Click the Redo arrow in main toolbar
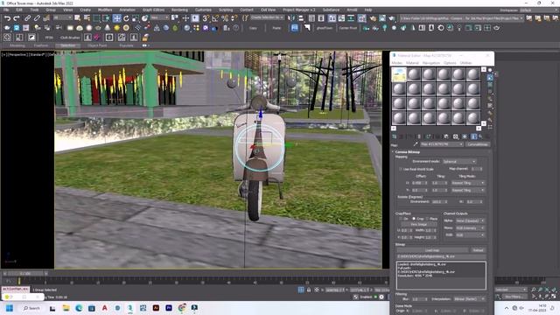Screen dimensions: 560x315 [17, 17]
